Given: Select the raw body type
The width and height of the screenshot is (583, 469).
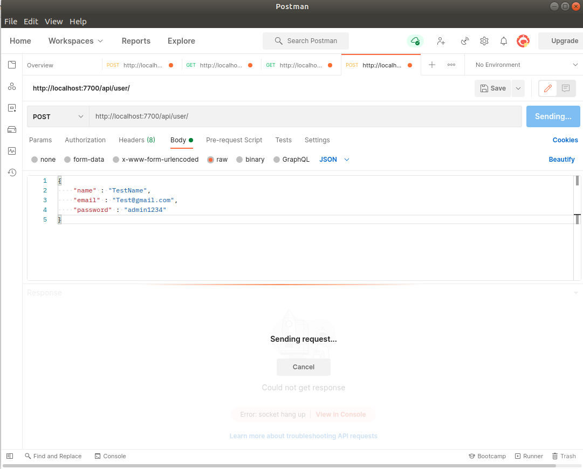Looking at the screenshot, I should 210,160.
